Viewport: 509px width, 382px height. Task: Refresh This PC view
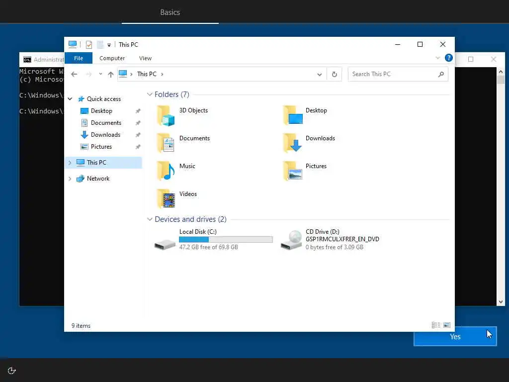click(x=335, y=75)
